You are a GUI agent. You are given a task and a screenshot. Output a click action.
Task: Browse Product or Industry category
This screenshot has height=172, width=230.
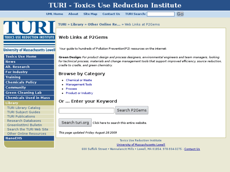(x=79, y=93)
